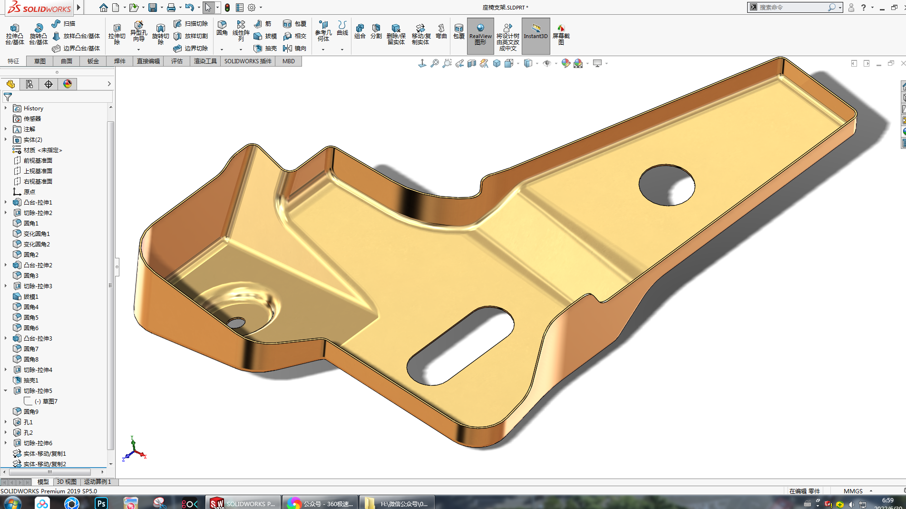Select the 拔模1 feature in tree
This screenshot has height=509, width=906.
26,297
